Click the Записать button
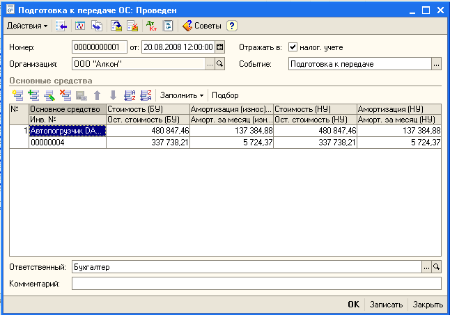The height and width of the screenshot is (315, 450). click(386, 305)
